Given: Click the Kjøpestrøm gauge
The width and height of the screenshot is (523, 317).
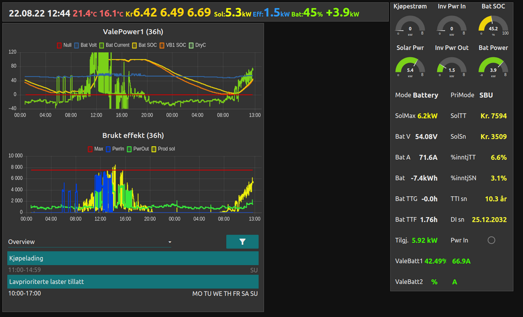Looking at the screenshot, I should [410, 25].
